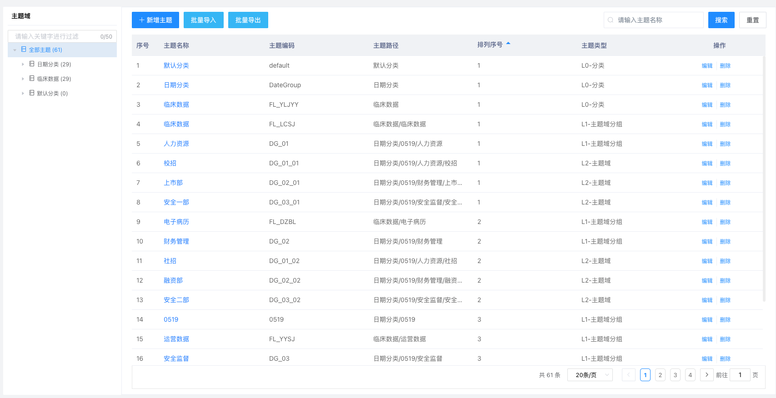Click the 前往 page number input box
Viewport: 776px width, 398px height.
pyautogui.click(x=740, y=375)
